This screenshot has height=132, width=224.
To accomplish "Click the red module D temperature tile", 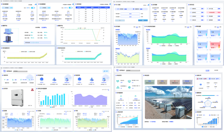I will pos(216,46).
